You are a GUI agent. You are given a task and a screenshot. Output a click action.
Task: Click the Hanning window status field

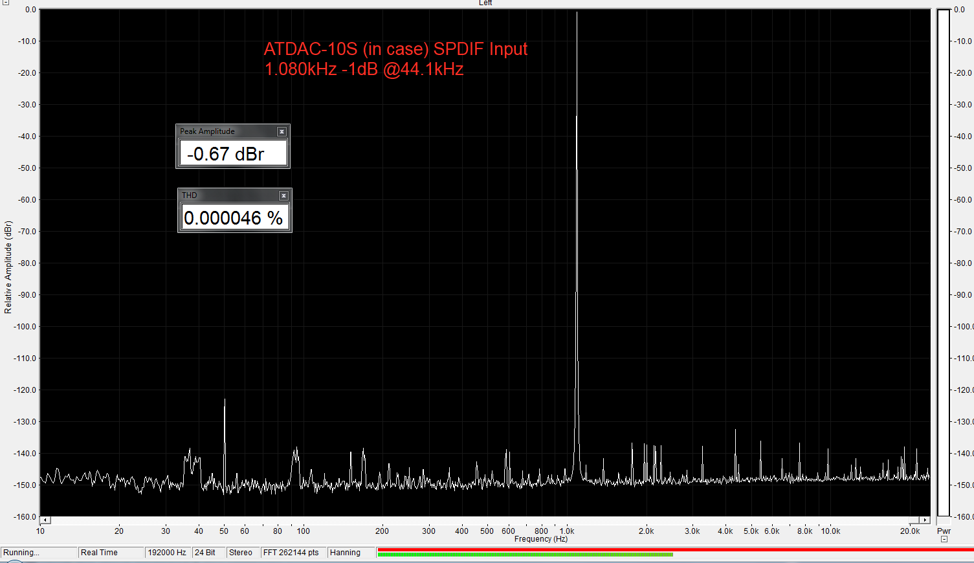351,553
